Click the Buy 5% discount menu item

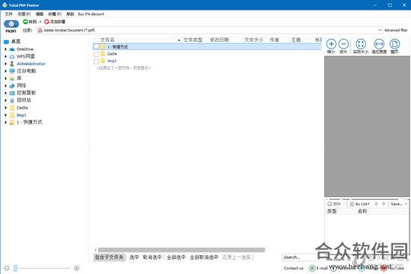click(91, 14)
